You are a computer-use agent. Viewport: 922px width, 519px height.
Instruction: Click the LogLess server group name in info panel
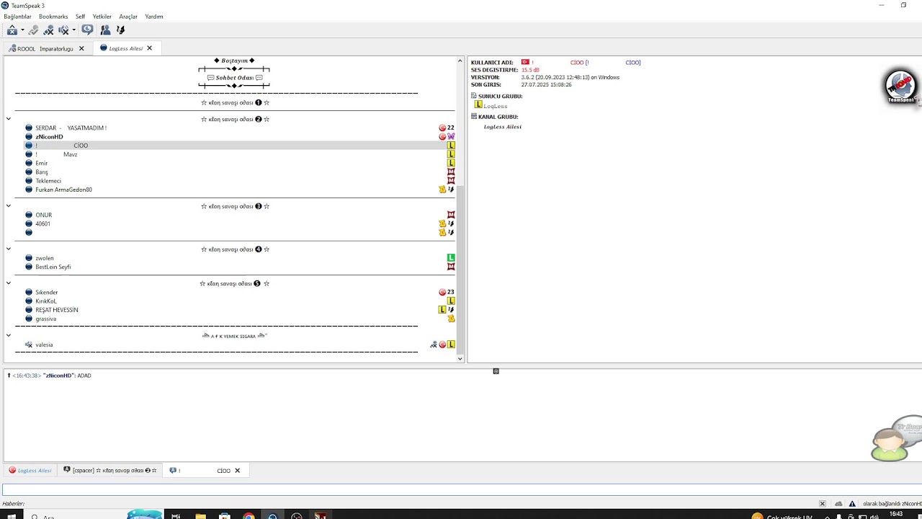(x=496, y=106)
